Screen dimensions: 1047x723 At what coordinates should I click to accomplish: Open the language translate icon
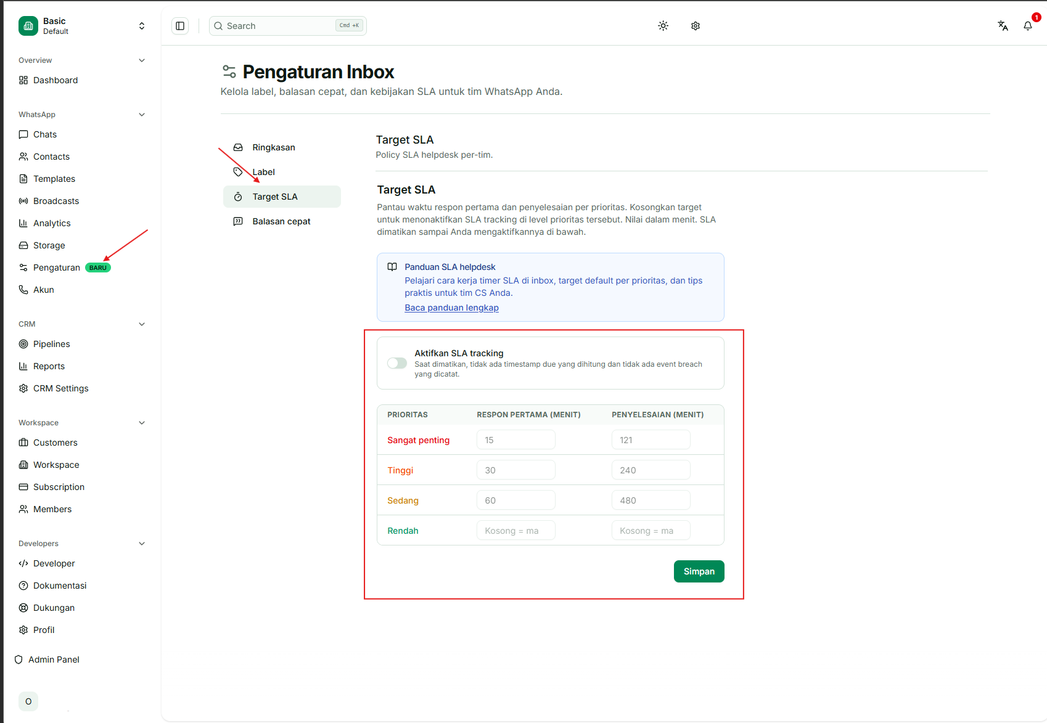[1003, 26]
